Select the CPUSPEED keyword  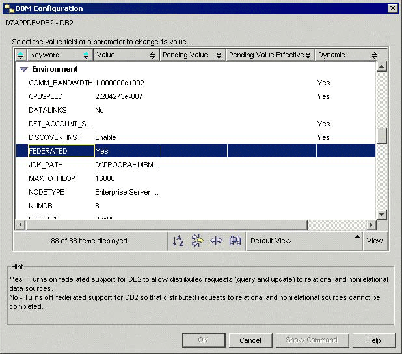coord(46,96)
